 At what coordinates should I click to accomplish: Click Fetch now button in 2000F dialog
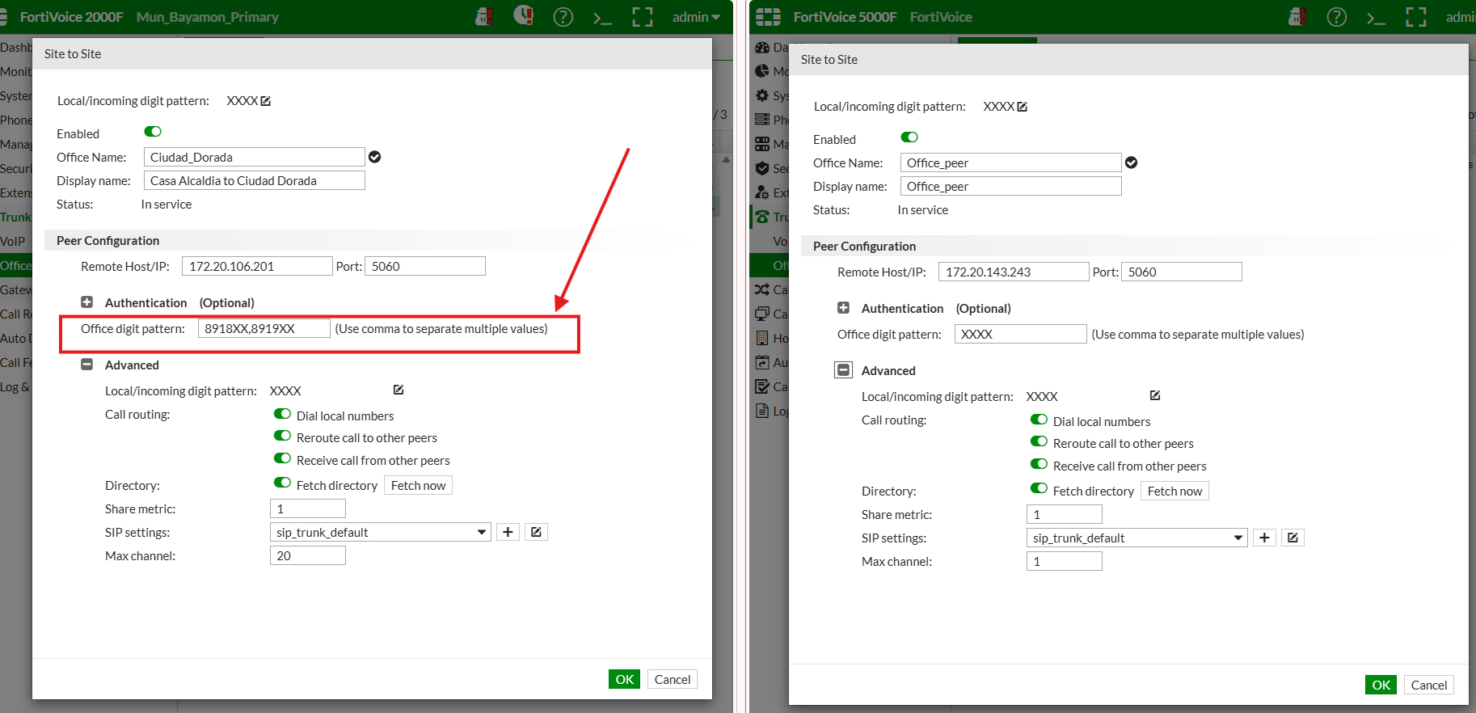(x=419, y=485)
